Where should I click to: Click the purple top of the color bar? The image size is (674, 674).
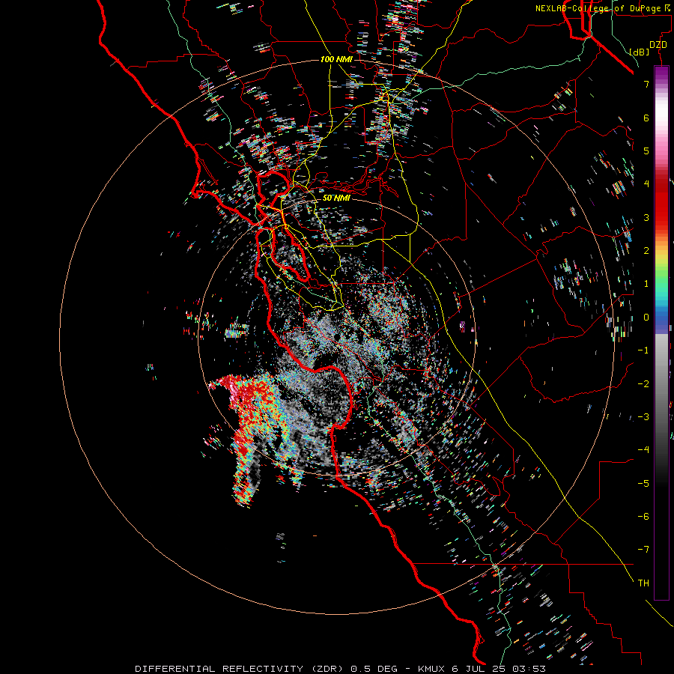[x=661, y=73]
